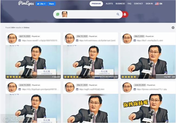Click the page icon in May 10 card
Viewport: 176px width, 123px height.
click(77, 40)
